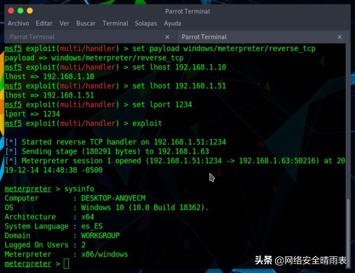Click the Domain value WORKGROUP
Viewport: 355px width, 273px height.
point(101,236)
